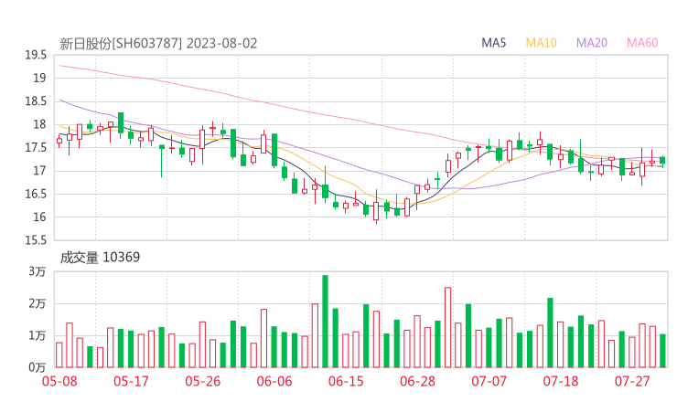Click the 06-15 date label
Viewport: 677px width, 402px height.
coord(346,381)
